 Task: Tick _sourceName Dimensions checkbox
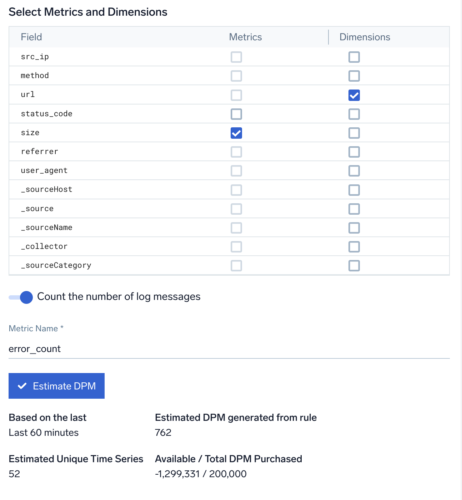click(x=354, y=228)
